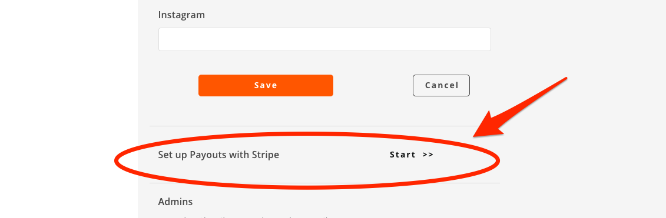Save the profile changes

[x=266, y=85]
